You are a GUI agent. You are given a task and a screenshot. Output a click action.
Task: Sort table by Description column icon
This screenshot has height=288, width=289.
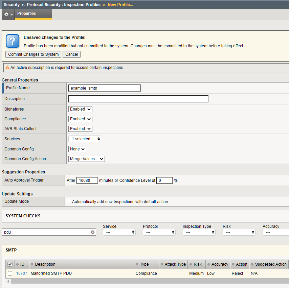click(32, 264)
